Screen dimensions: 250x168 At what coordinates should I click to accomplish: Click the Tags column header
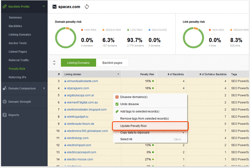click(x=234, y=74)
